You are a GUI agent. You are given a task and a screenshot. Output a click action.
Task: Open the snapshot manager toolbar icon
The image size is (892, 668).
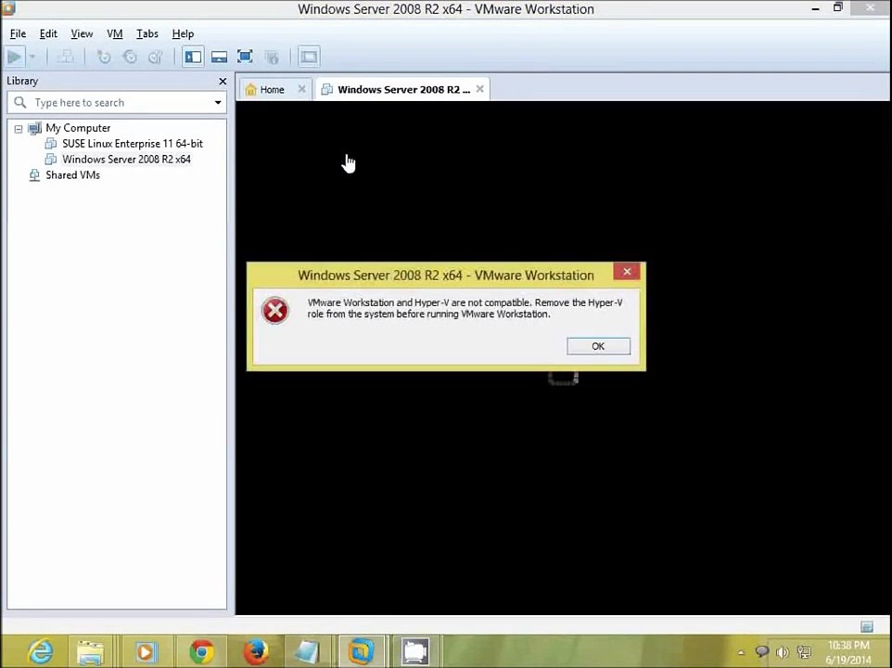coord(155,57)
